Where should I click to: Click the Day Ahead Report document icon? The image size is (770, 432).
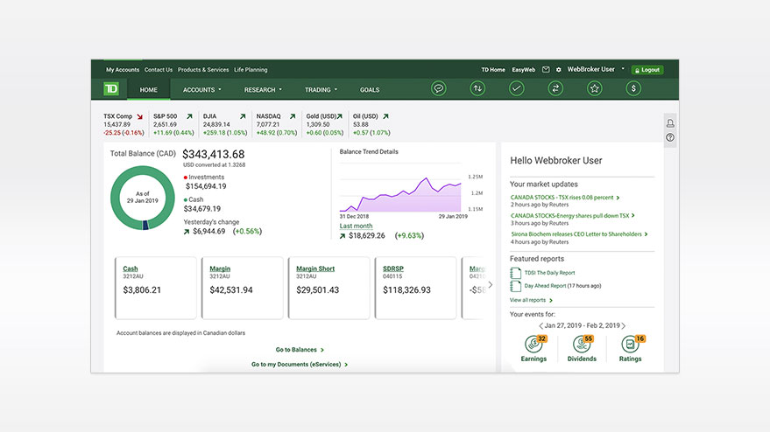[516, 286]
